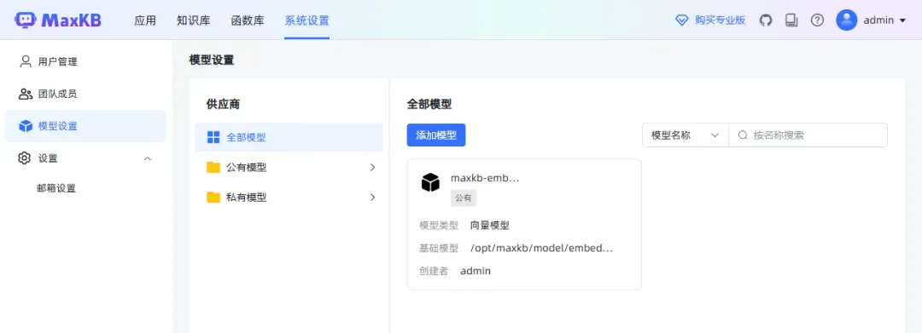Click the 全部模型 heading above 添加模型
The width and height of the screenshot is (922, 333).
tap(429, 105)
